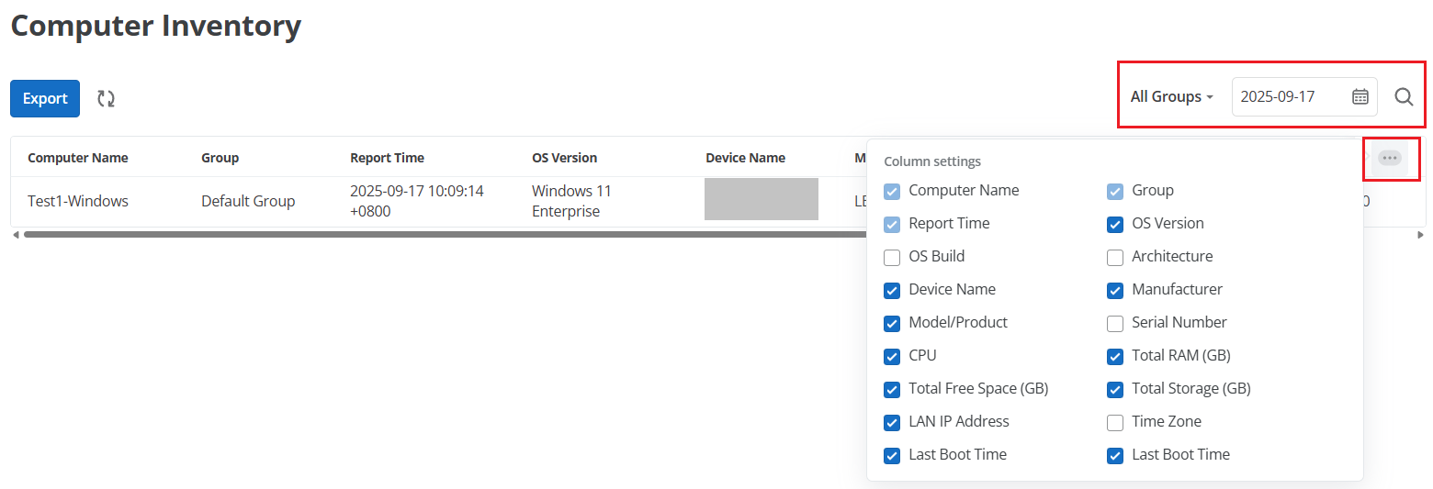Toggle the Total Free Space (GB) checkbox
Viewport: 1433px width, 489px height.
click(x=892, y=389)
